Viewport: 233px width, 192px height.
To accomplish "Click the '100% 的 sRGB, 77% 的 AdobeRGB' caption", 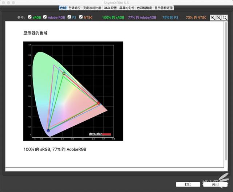I will point(55,149).
